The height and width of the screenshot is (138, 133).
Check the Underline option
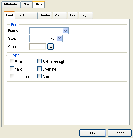pyautogui.click(x=12, y=76)
